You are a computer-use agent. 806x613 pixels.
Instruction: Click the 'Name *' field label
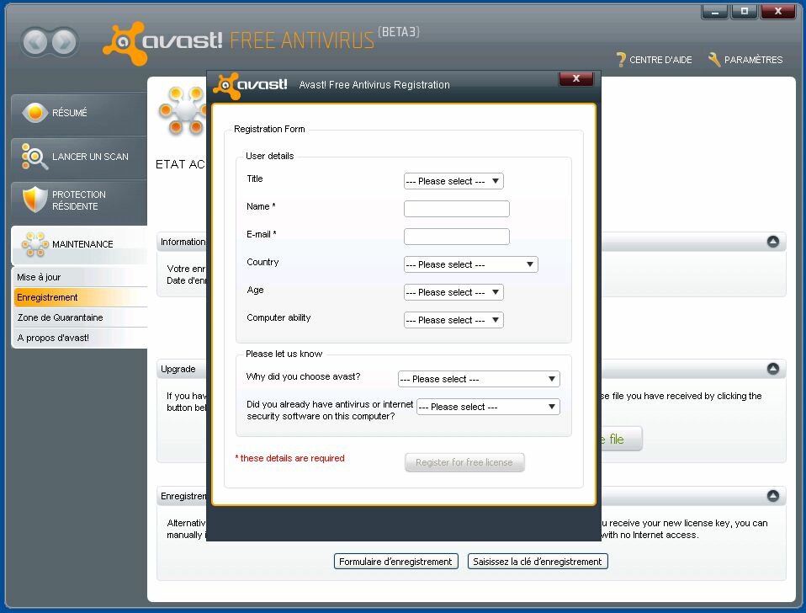pyautogui.click(x=261, y=206)
